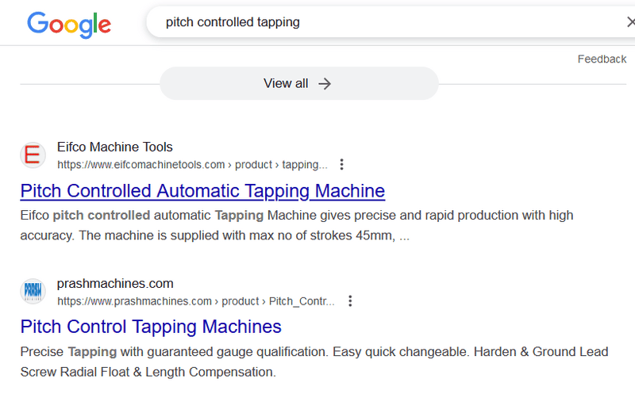Click inside the pitch controlled tapping search field
Screen dimensions: 635x398
click(391, 22)
